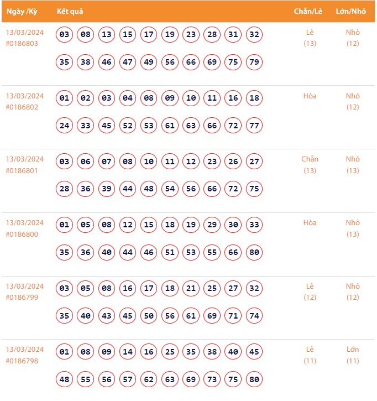The width and height of the screenshot is (377, 401).
Task: Open draw number #0186801
Action: point(22,170)
